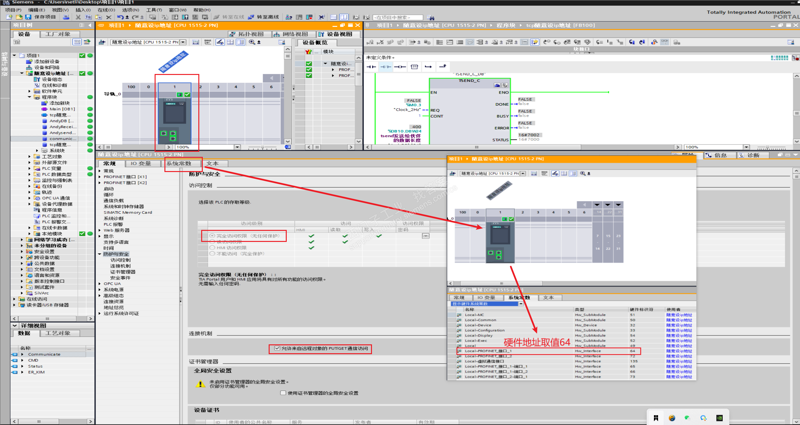Toggle PUT/GET communication access checkbox

pos(277,348)
